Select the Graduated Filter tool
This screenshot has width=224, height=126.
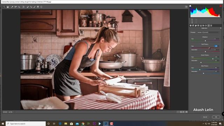38,7
